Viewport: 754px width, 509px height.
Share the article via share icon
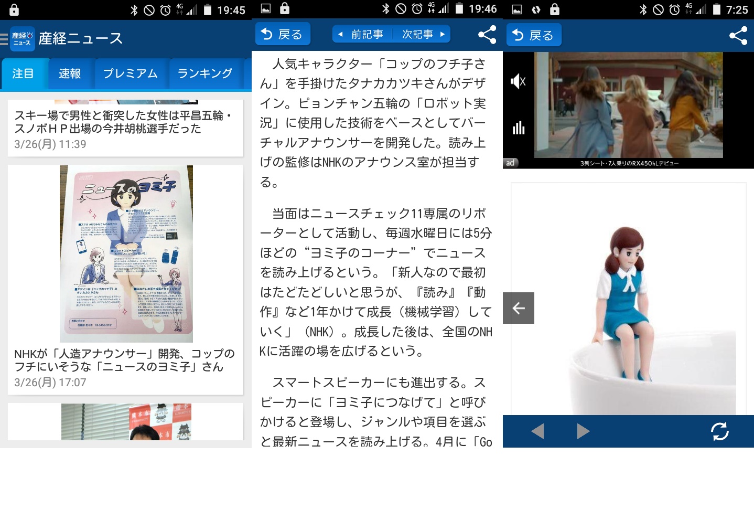(x=487, y=35)
